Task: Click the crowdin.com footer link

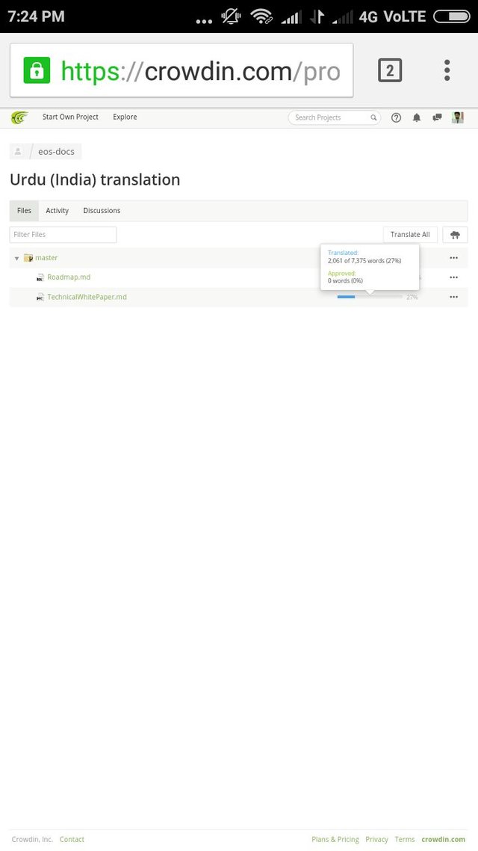Action: coord(444,839)
